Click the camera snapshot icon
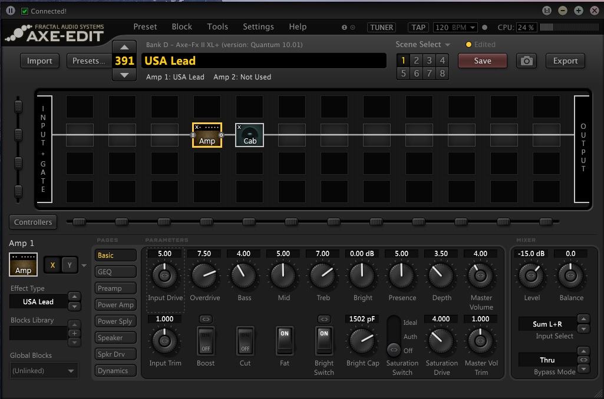This screenshot has height=399, width=604. click(527, 61)
